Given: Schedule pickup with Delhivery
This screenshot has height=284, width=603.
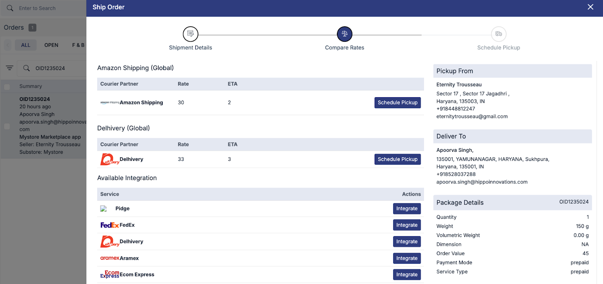Looking at the screenshot, I should (x=397, y=159).
